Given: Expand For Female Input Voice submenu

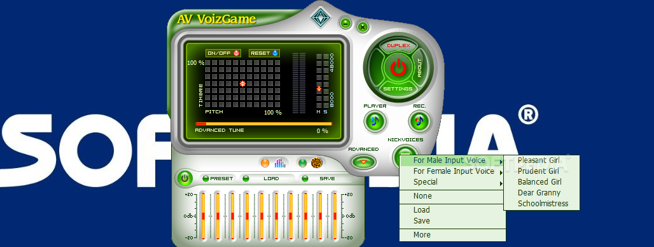Looking at the screenshot, I should pyautogui.click(x=452, y=171).
